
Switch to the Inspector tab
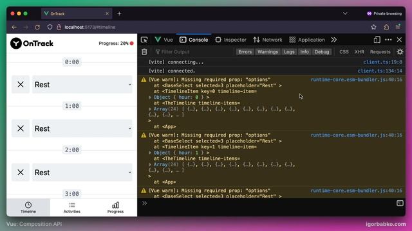tap(230, 40)
